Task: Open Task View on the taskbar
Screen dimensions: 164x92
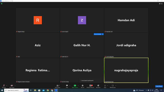Action: click(x=31, y=90)
